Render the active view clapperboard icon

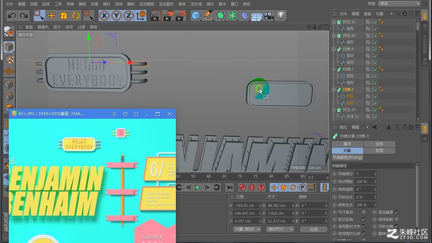click(x=156, y=16)
